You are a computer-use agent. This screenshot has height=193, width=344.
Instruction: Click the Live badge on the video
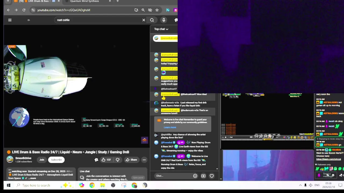pyautogui.click(x=11, y=46)
